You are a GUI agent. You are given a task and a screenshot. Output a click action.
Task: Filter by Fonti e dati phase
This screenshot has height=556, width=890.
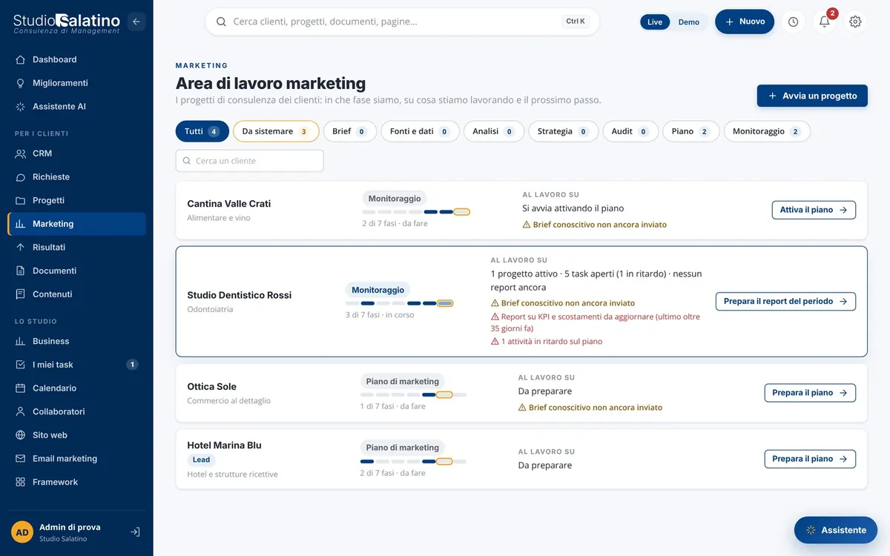point(421,131)
